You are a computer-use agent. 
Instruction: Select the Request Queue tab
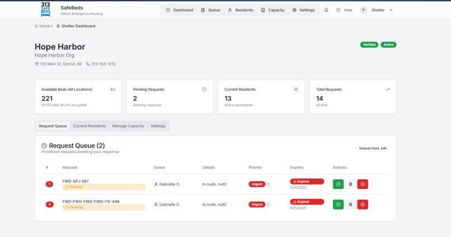point(53,126)
